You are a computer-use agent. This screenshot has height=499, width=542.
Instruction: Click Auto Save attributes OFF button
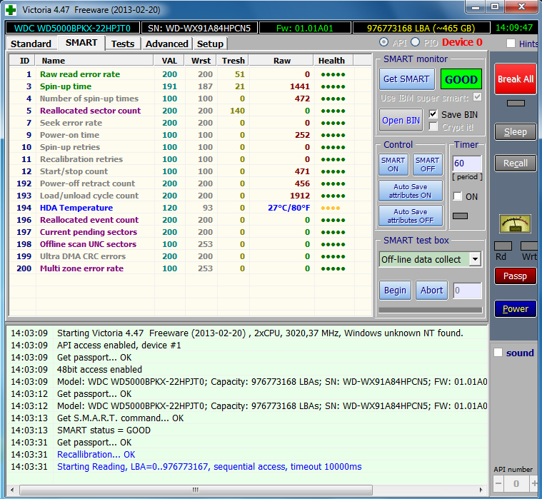411,216
